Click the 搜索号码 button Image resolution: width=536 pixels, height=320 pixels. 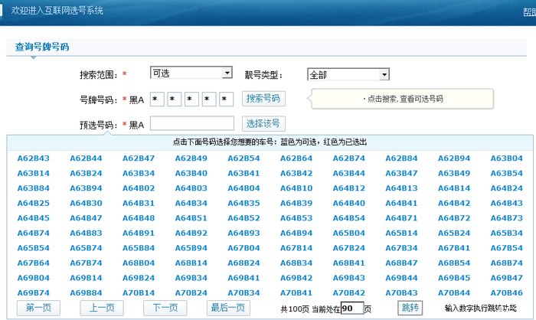pos(263,99)
